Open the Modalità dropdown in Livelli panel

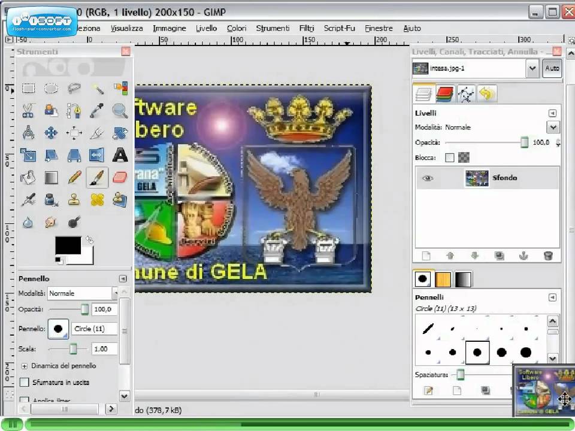[x=553, y=127]
